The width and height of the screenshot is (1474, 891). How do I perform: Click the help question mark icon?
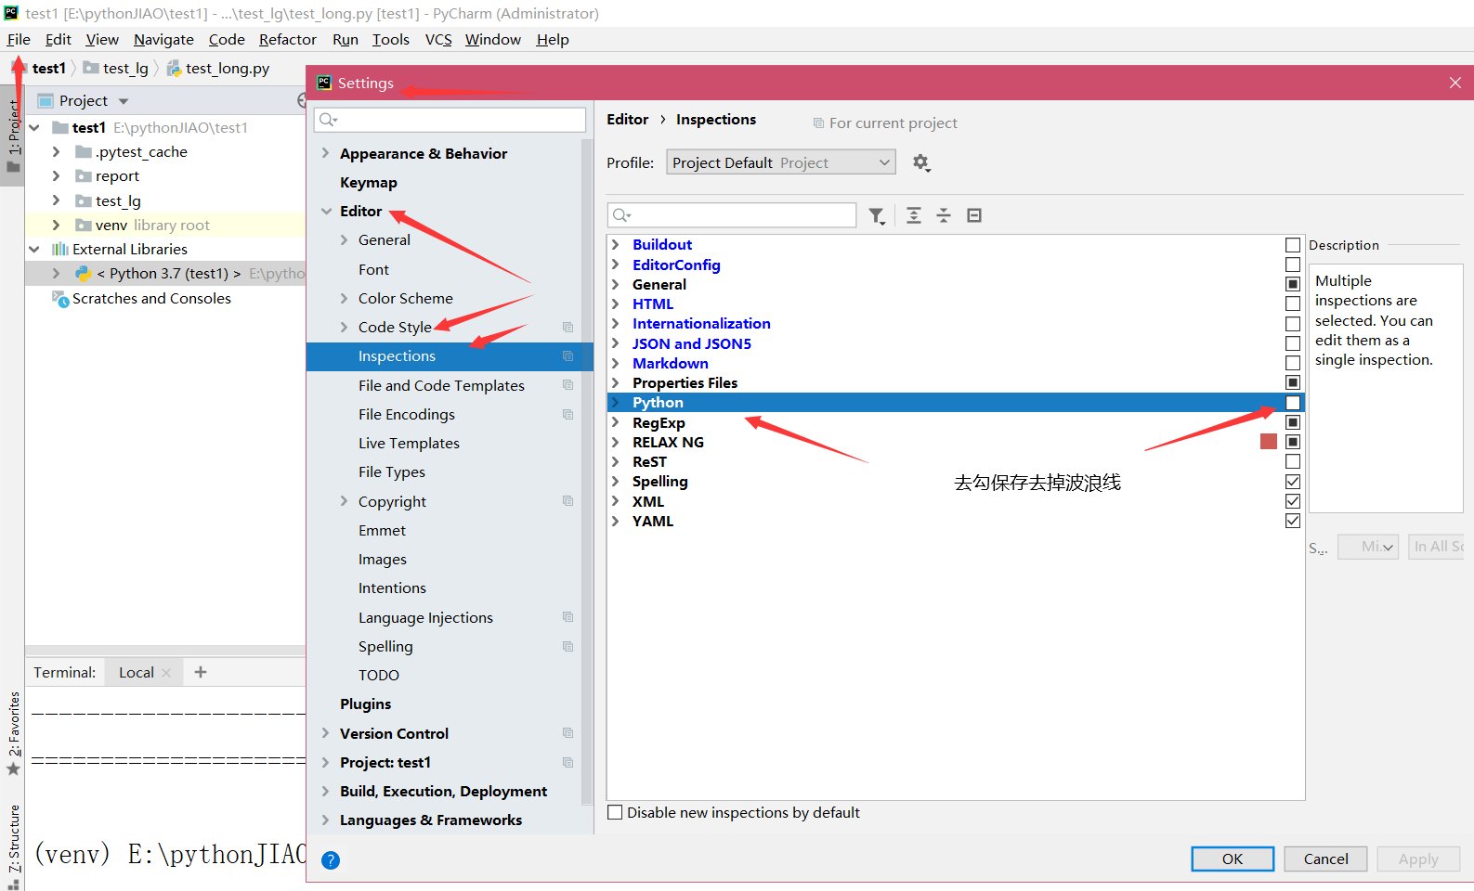pyautogui.click(x=331, y=860)
